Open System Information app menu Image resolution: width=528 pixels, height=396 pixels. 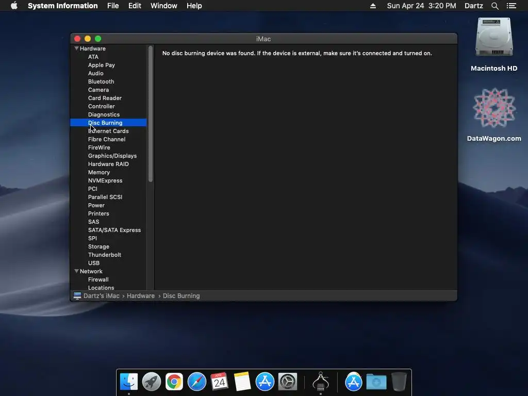(62, 6)
